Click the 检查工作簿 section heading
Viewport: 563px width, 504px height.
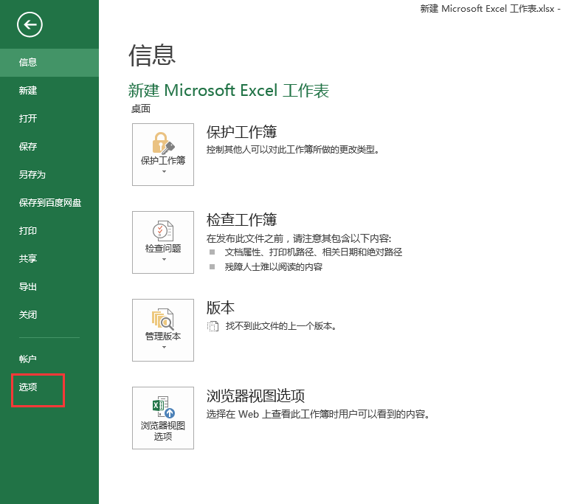point(241,220)
